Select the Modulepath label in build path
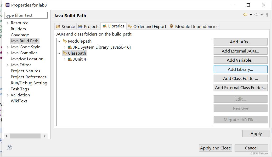The image size is (272, 157). pos(80,41)
